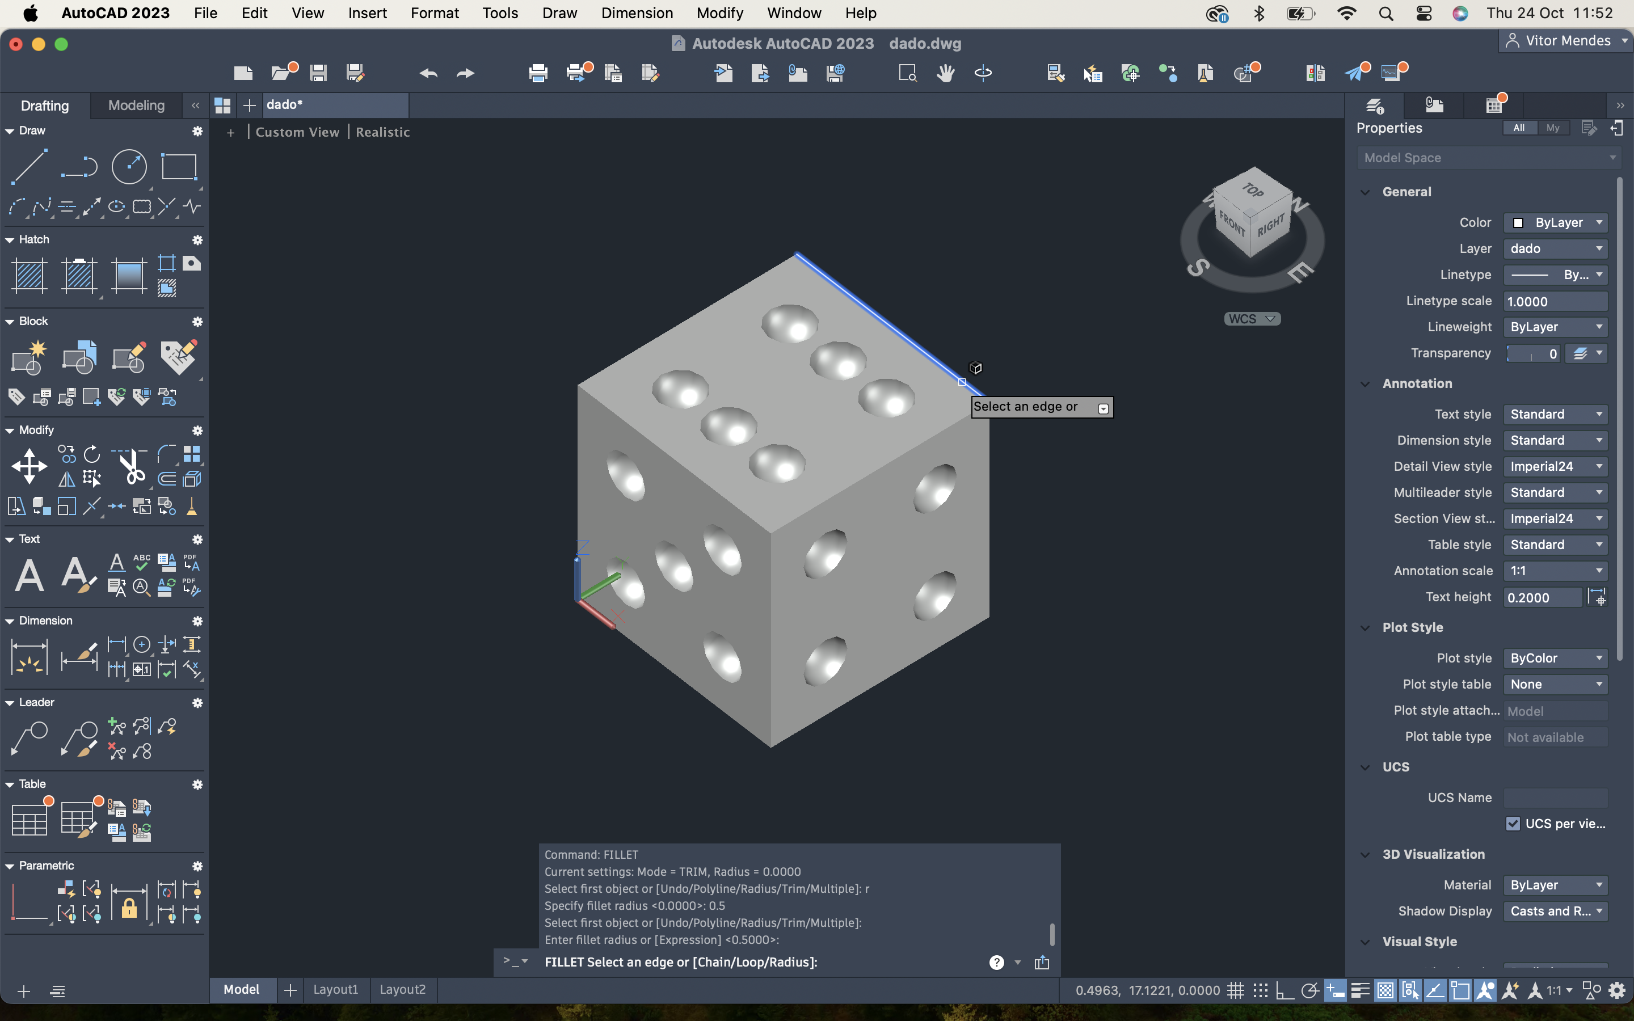
Task: Open the status bar settings gear
Action: pos(1616,990)
